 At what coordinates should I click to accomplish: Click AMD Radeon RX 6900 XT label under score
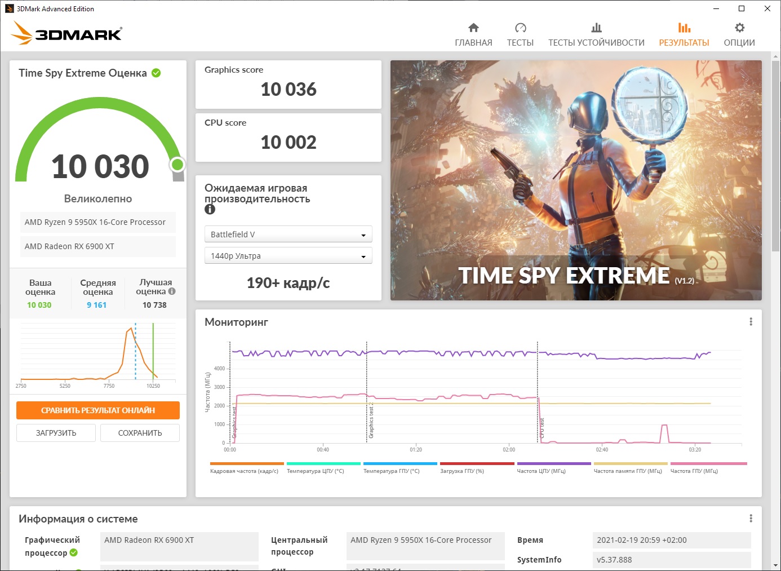point(98,246)
